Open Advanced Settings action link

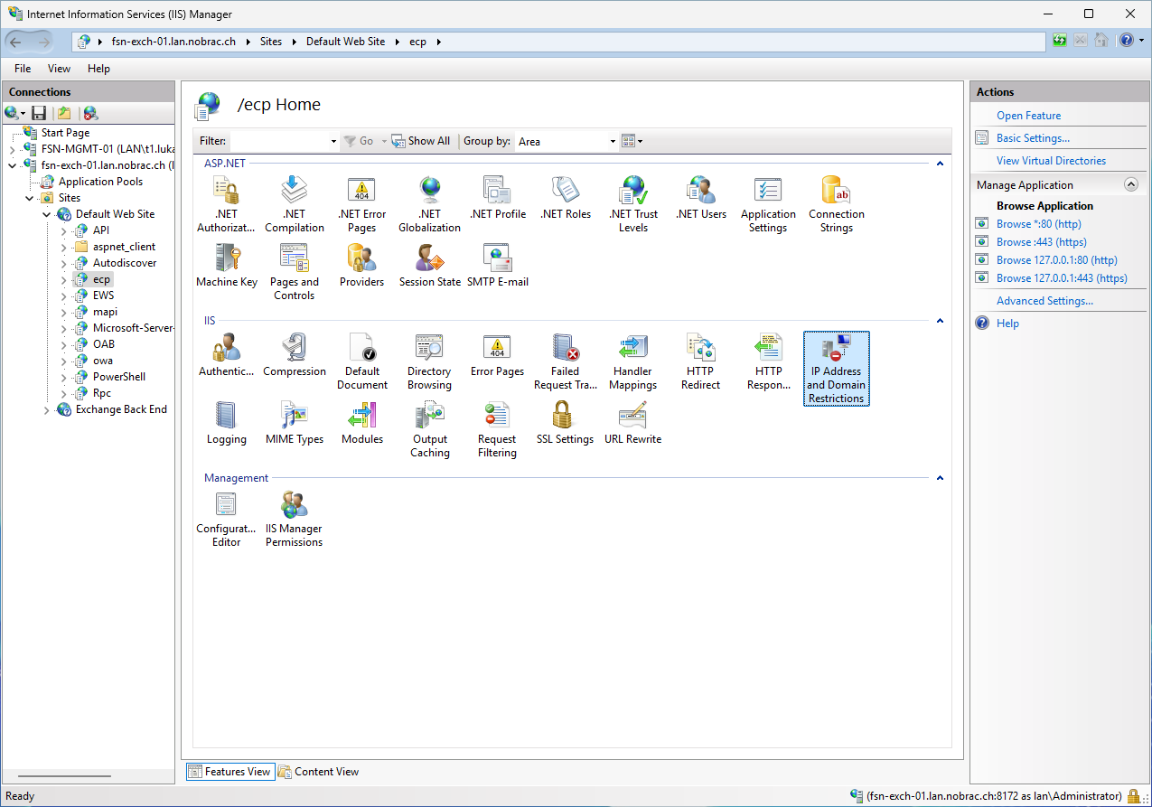point(1044,301)
